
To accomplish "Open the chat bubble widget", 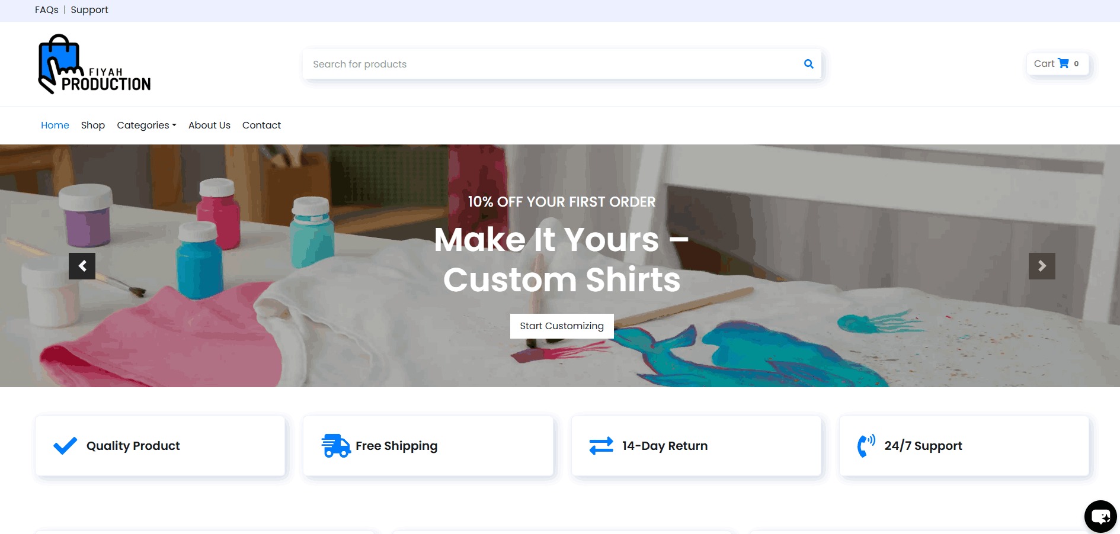I will pyautogui.click(x=1100, y=517).
